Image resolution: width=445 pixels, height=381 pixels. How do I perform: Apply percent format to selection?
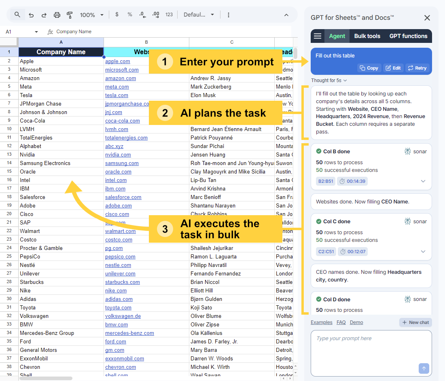point(129,15)
